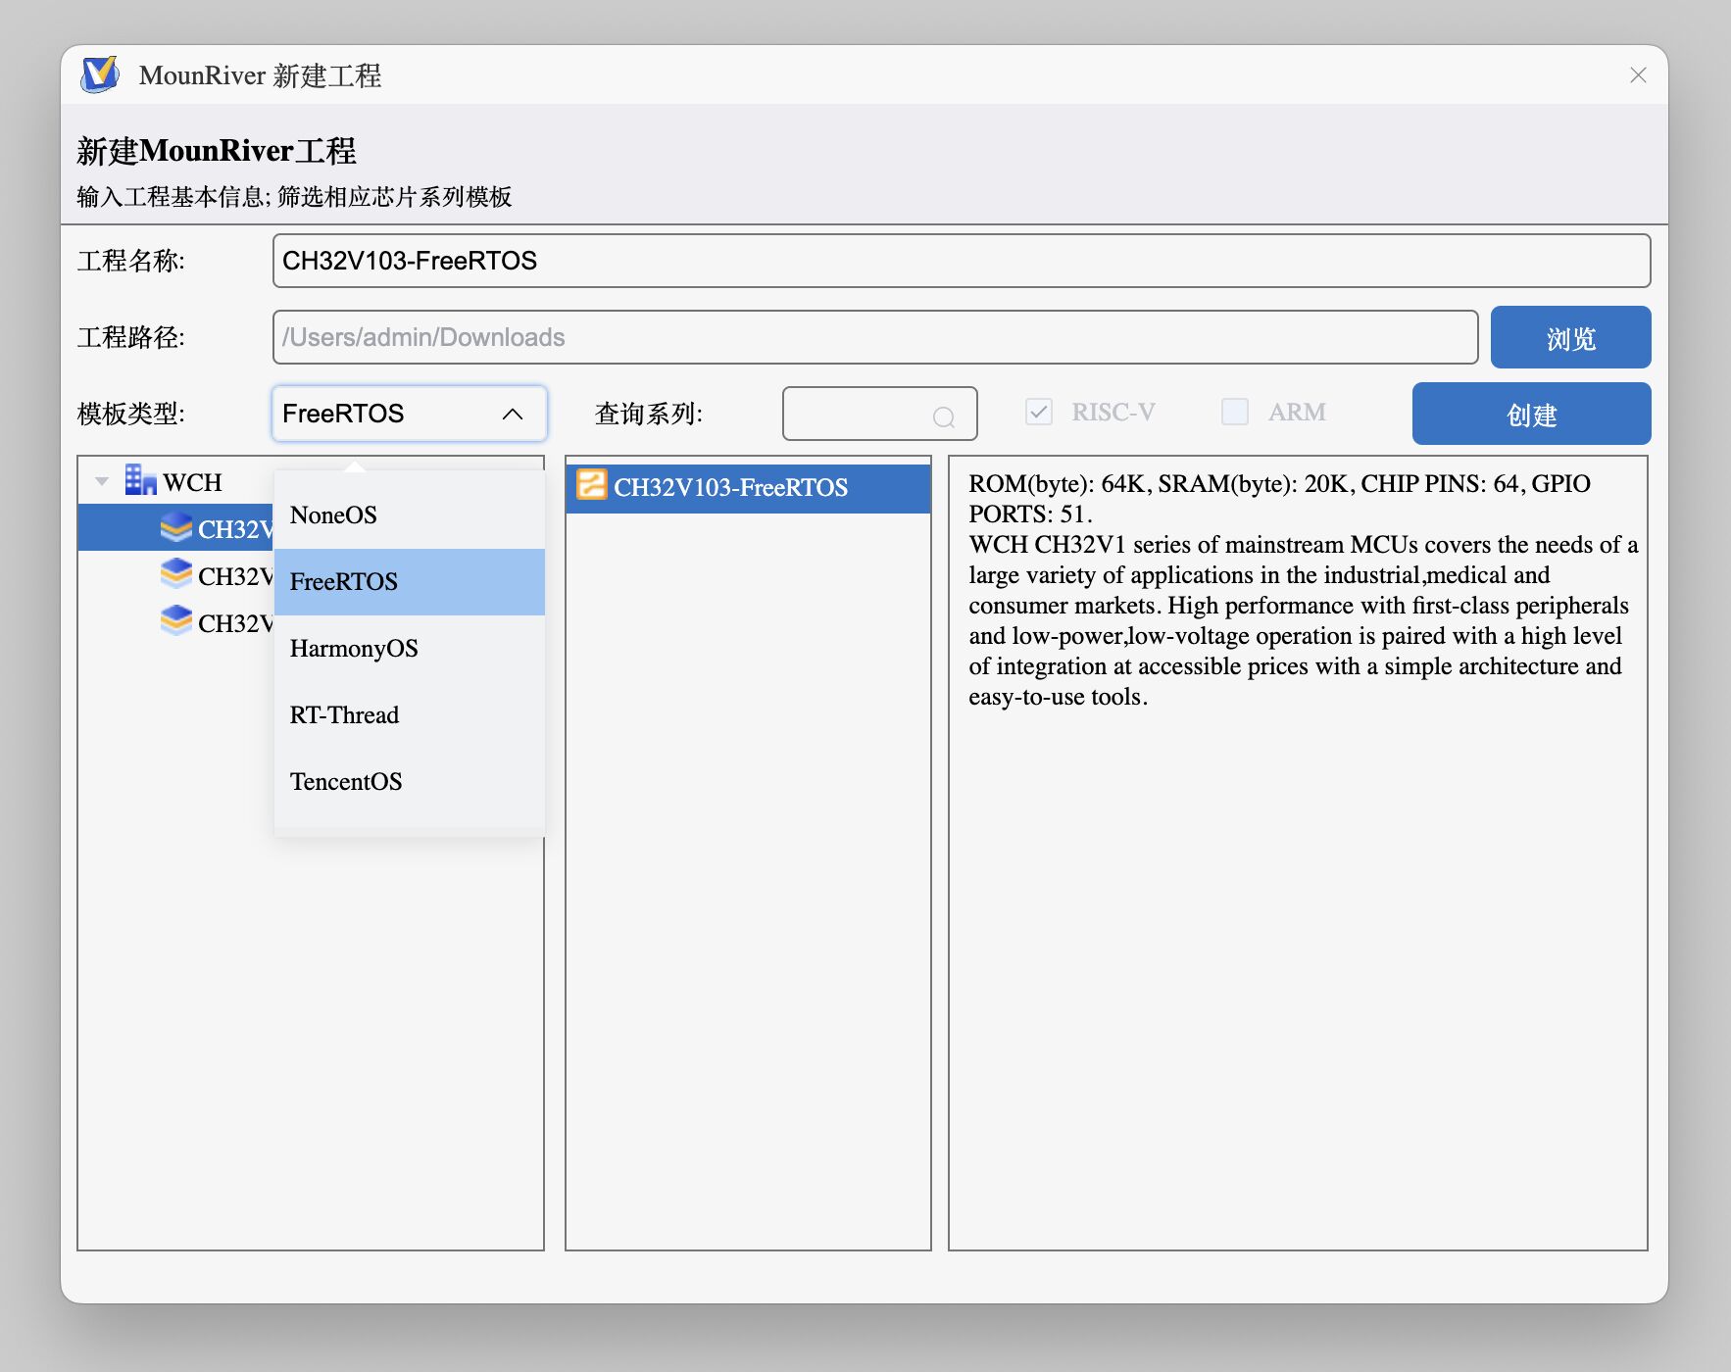The height and width of the screenshot is (1372, 1731).
Task: Click the search magnifier in series query box
Action: [x=943, y=417]
